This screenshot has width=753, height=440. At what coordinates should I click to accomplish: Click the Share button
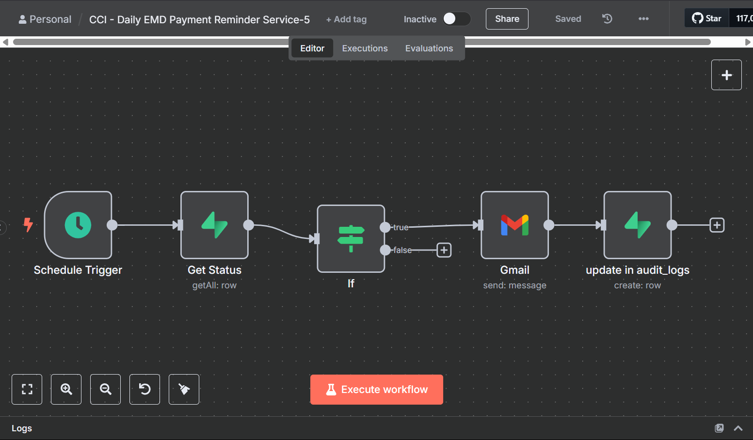507,19
